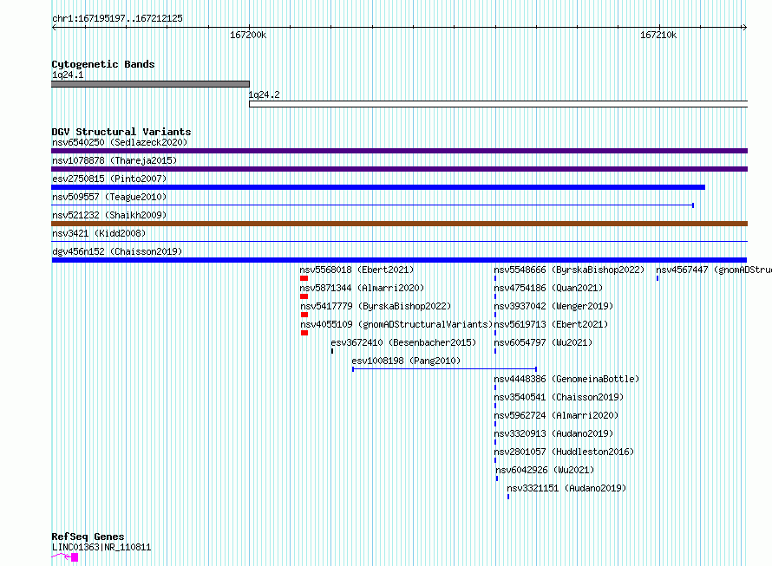Open nsv5871344 (Almarri2020) variant
Image resolution: width=772 pixels, height=566 pixels.
pyautogui.click(x=362, y=288)
